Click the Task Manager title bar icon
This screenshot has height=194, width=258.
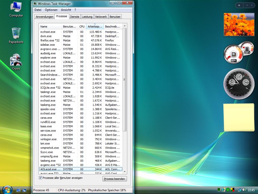pyautogui.click(x=35, y=4)
